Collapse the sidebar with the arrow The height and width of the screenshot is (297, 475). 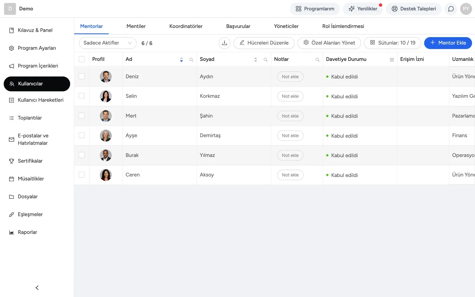point(37,287)
